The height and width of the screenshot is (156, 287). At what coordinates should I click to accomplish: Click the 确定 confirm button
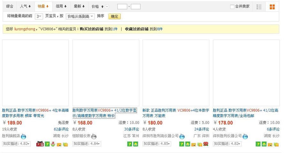(x=114, y=17)
